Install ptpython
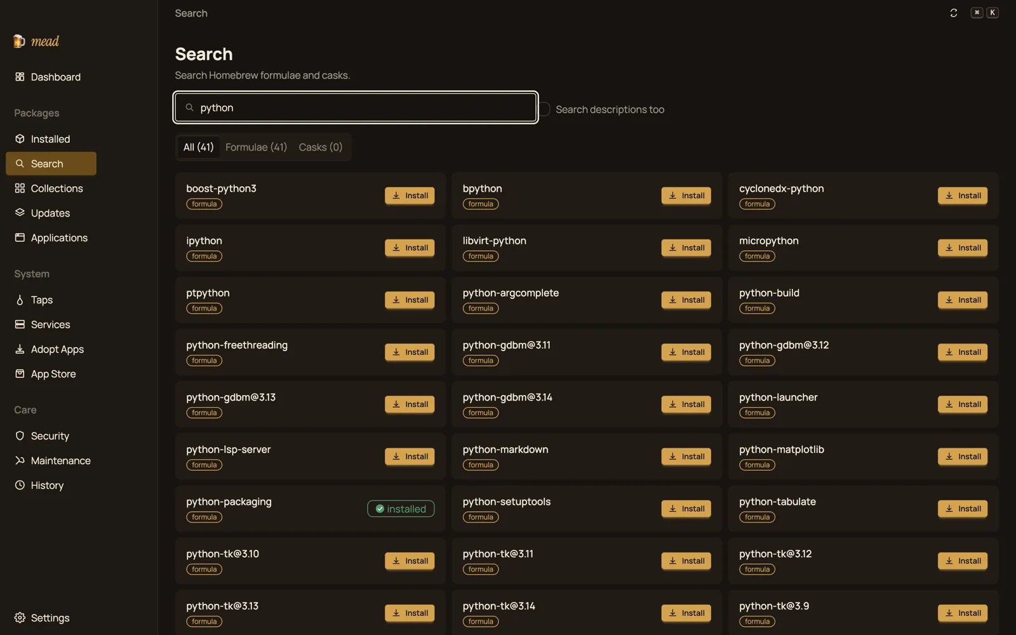The height and width of the screenshot is (635, 1016). pyautogui.click(x=410, y=300)
